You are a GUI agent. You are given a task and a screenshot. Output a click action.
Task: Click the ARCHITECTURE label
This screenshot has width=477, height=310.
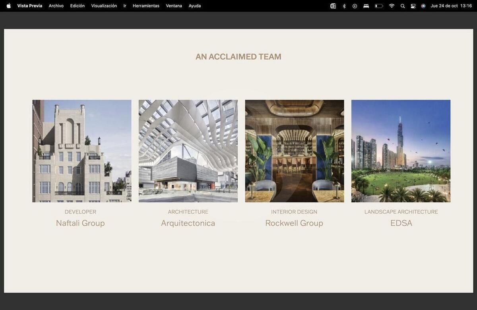[x=188, y=212]
